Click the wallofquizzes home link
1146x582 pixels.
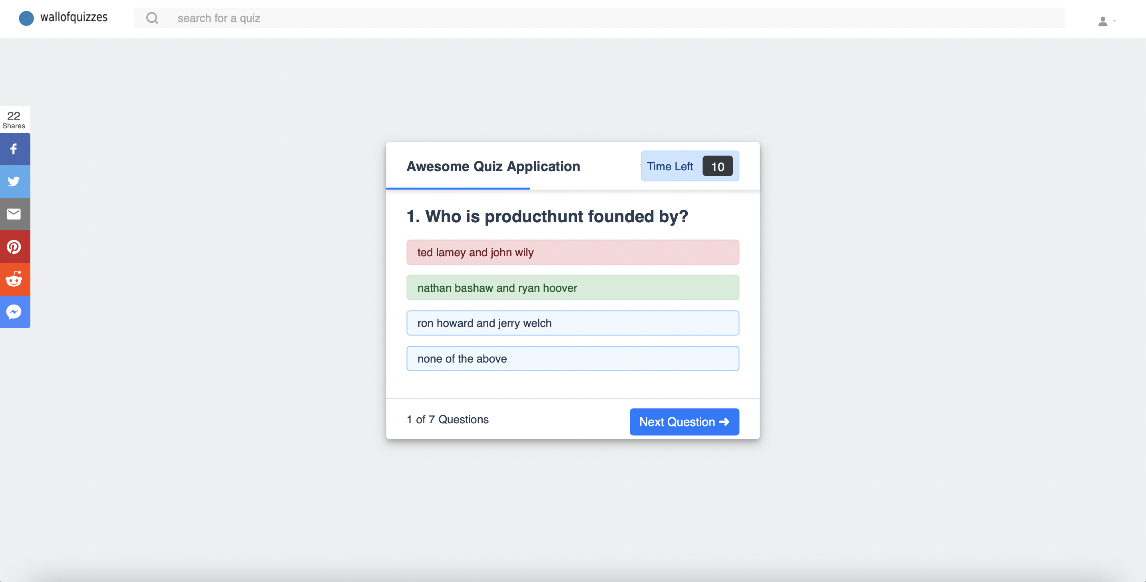point(74,17)
